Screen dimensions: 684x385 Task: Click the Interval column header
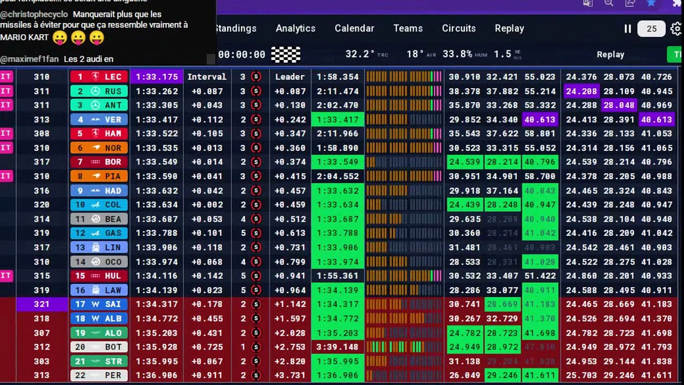tap(207, 76)
